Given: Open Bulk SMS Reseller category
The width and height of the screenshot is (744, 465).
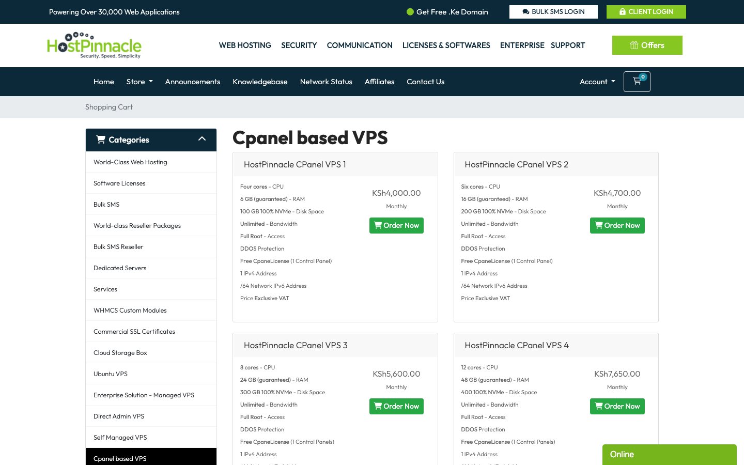Looking at the screenshot, I should [151, 247].
